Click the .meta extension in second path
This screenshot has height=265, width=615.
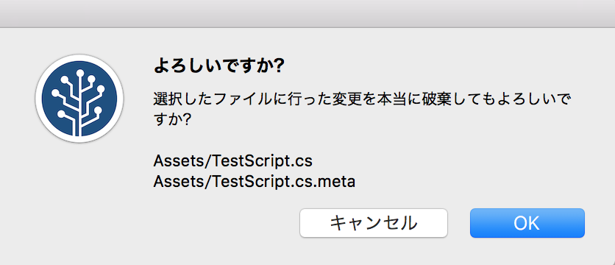334,181
